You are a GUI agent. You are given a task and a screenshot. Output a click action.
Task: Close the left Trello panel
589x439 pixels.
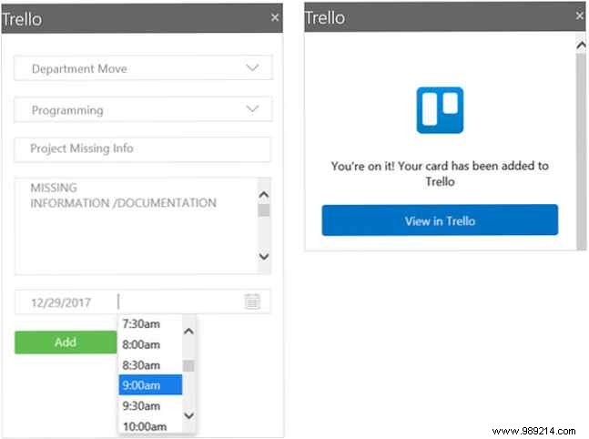[275, 17]
